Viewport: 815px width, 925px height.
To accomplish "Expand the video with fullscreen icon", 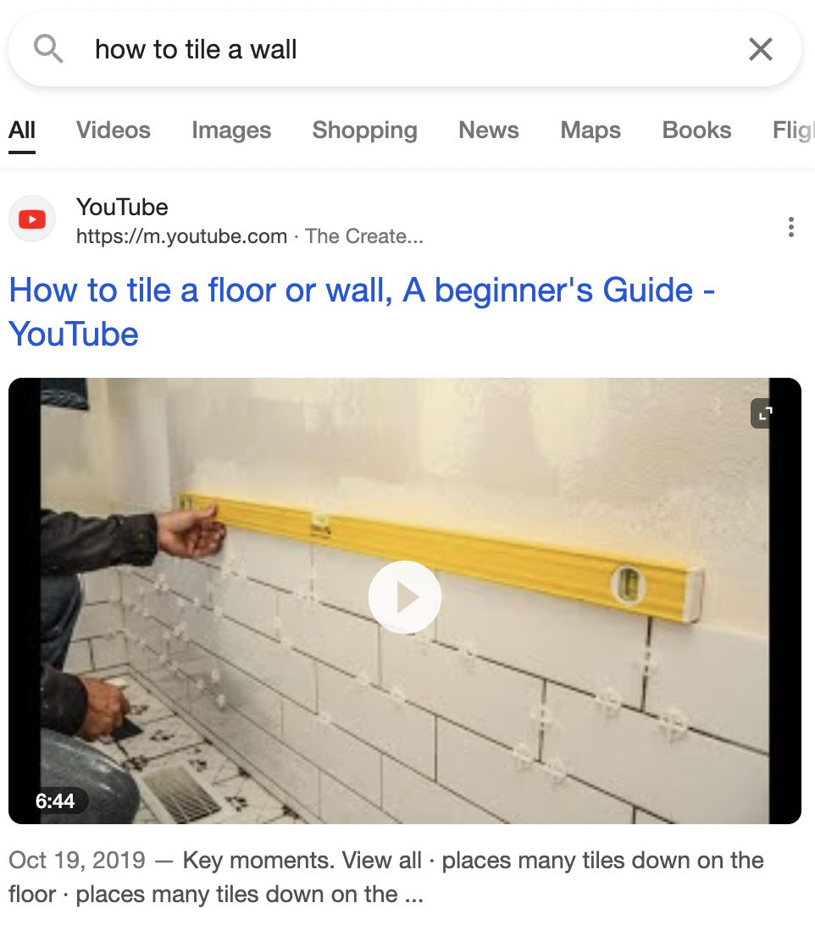I will point(765,413).
